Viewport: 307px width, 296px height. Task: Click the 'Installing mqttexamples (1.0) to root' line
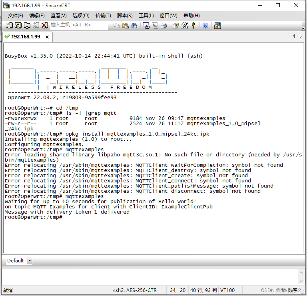click(x=68, y=139)
